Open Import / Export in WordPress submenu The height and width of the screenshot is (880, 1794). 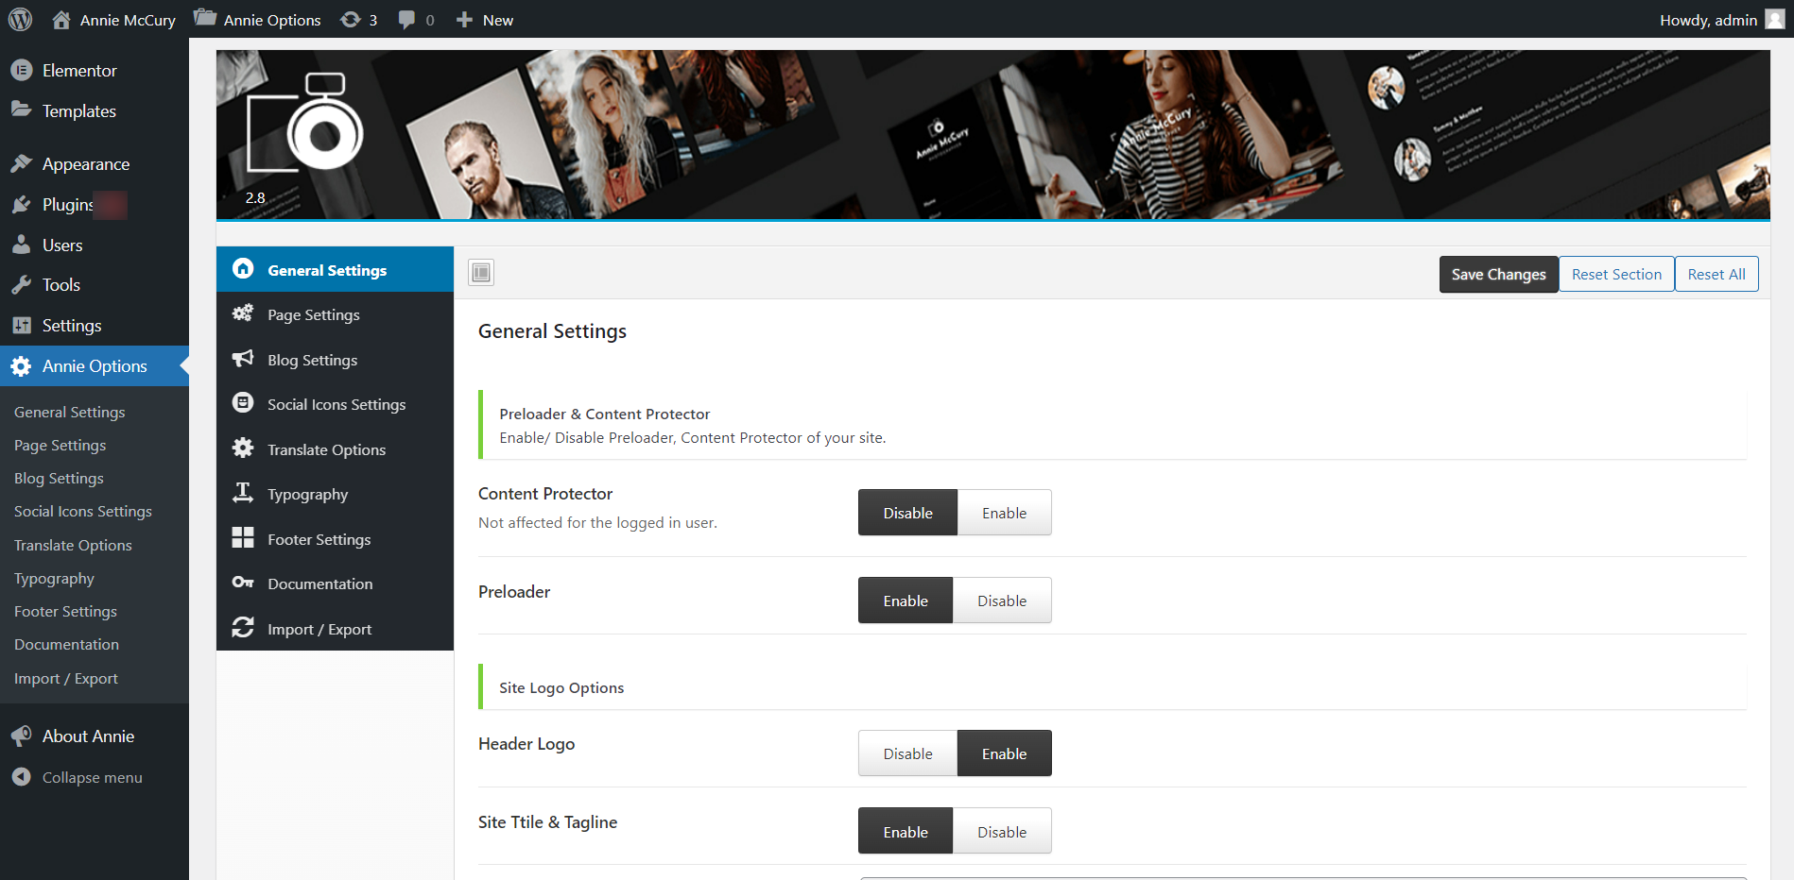pyautogui.click(x=66, y=679)
